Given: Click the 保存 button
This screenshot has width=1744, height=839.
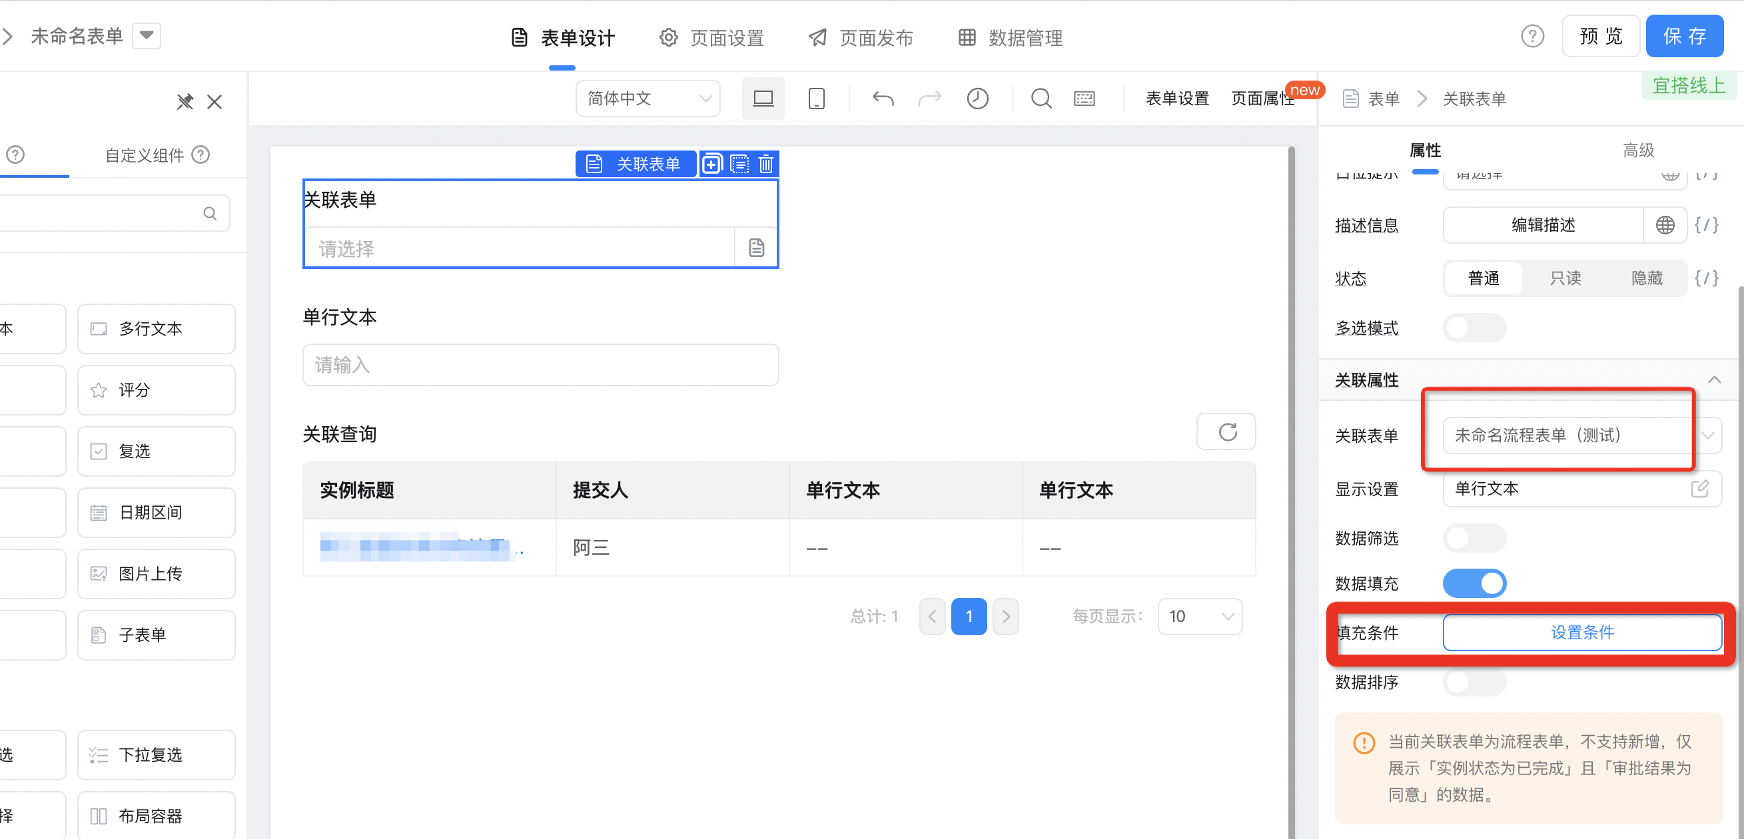Looking at the screenshot, I should (x=1685, y=36).
